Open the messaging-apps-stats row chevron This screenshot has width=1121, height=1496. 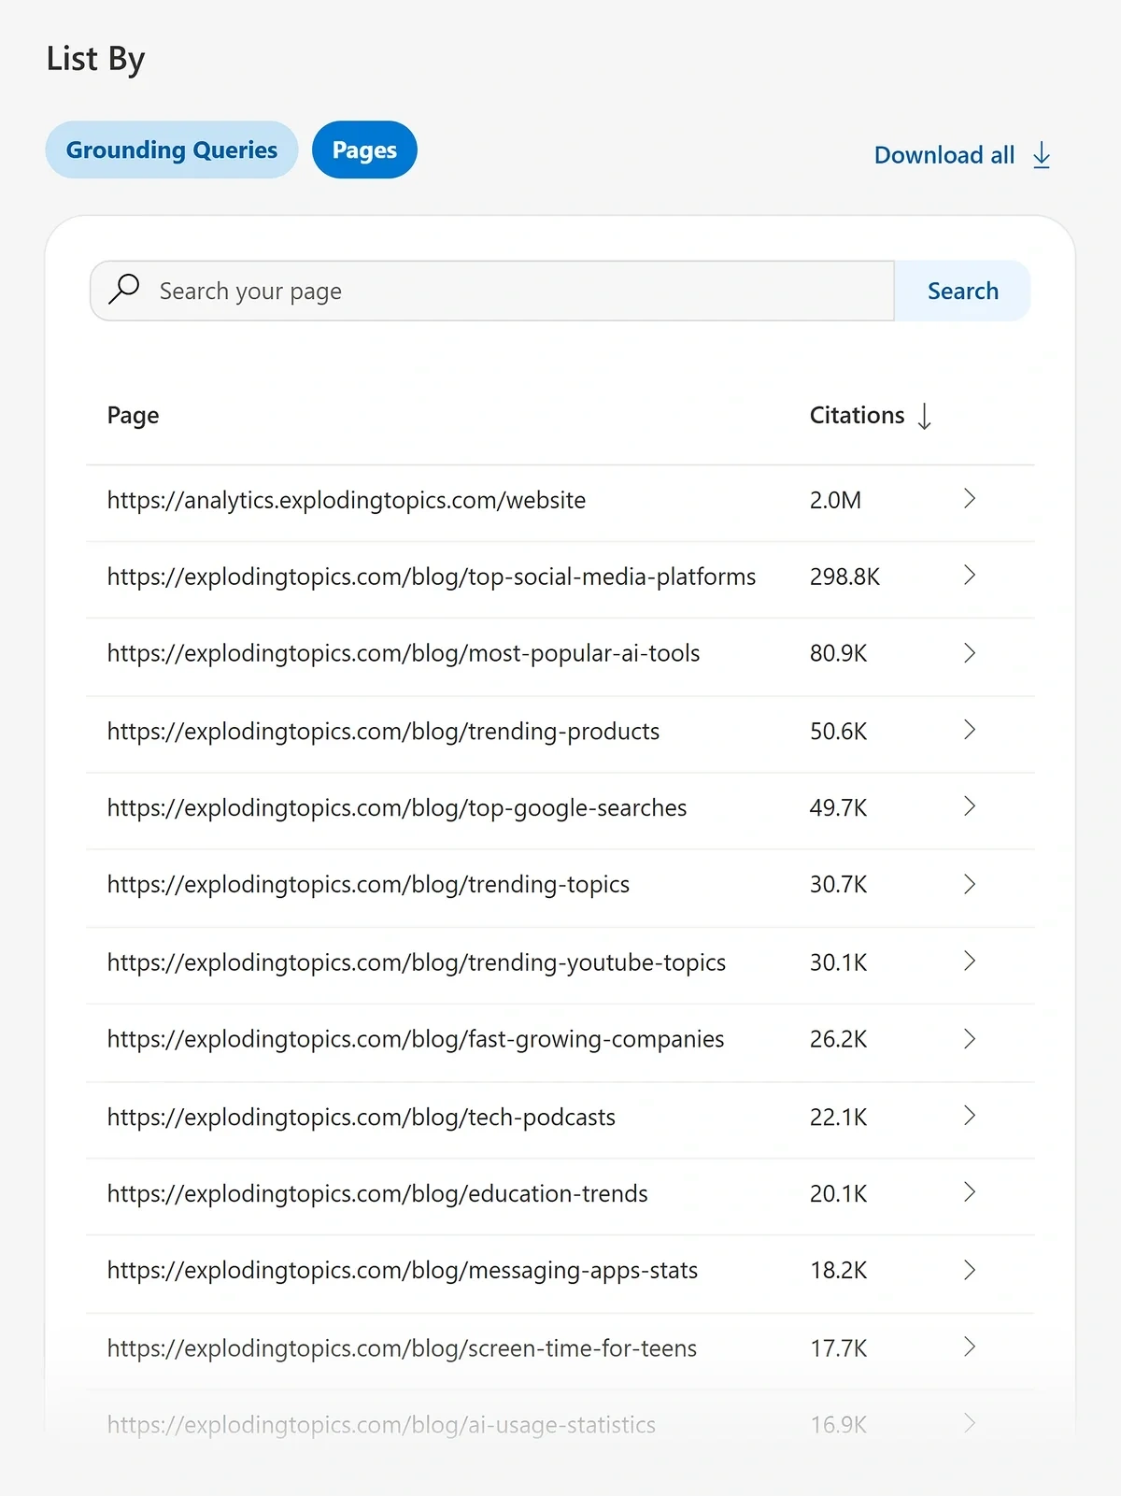(x=970, y=1270)
